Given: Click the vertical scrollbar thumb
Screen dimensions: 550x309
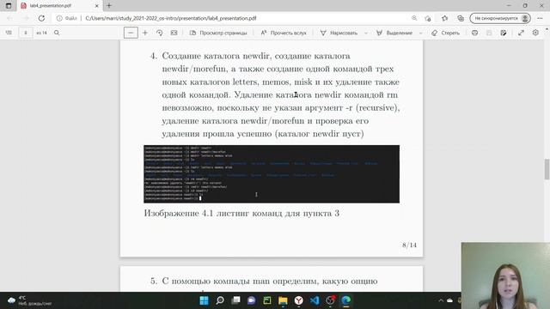Looking at the screenshot, I should (x=547, y=169).
